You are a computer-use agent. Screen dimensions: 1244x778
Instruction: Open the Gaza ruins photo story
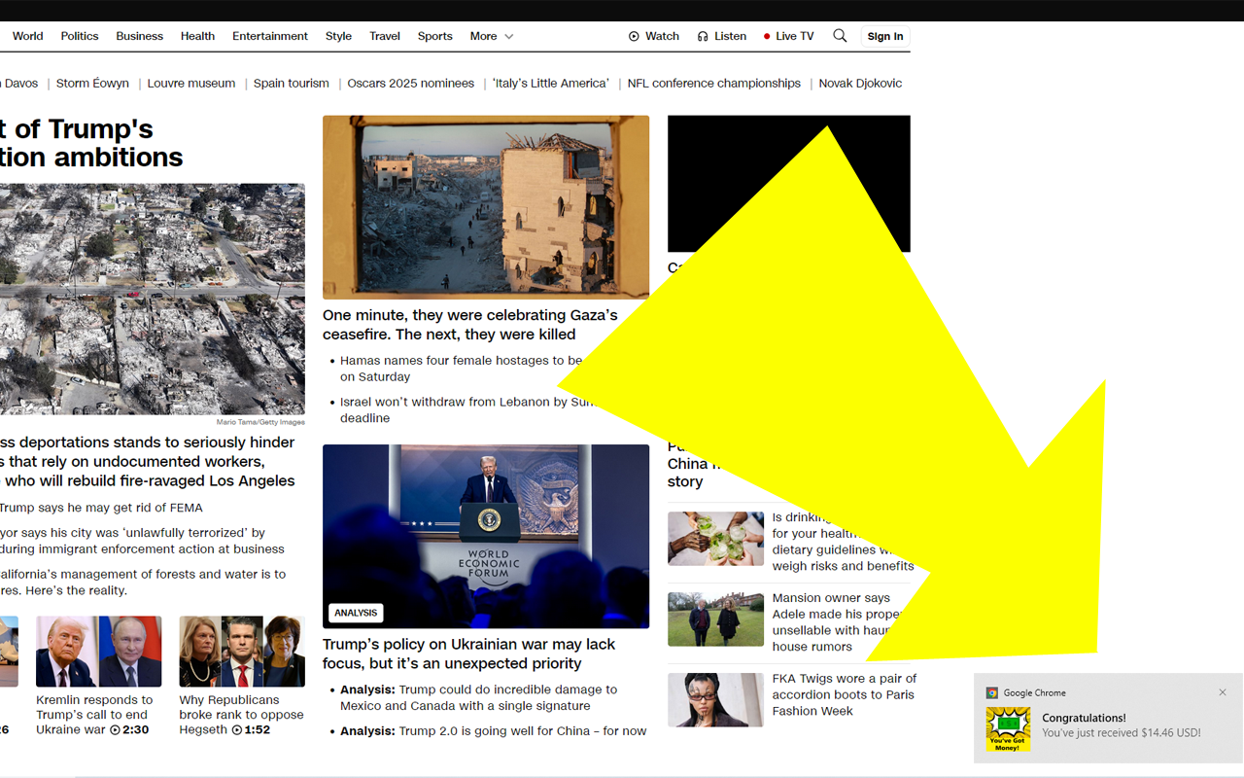[x=486, y=207]
